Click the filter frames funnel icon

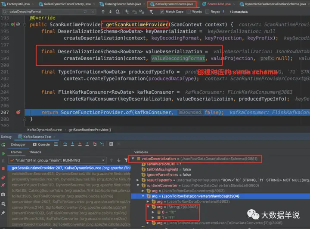tap(126, 160)
